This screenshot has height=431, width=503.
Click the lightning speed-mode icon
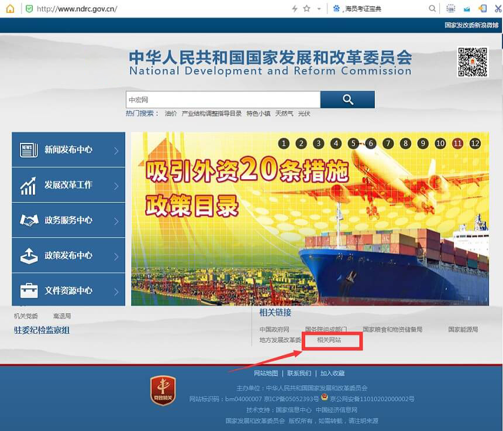pos(295,9)
